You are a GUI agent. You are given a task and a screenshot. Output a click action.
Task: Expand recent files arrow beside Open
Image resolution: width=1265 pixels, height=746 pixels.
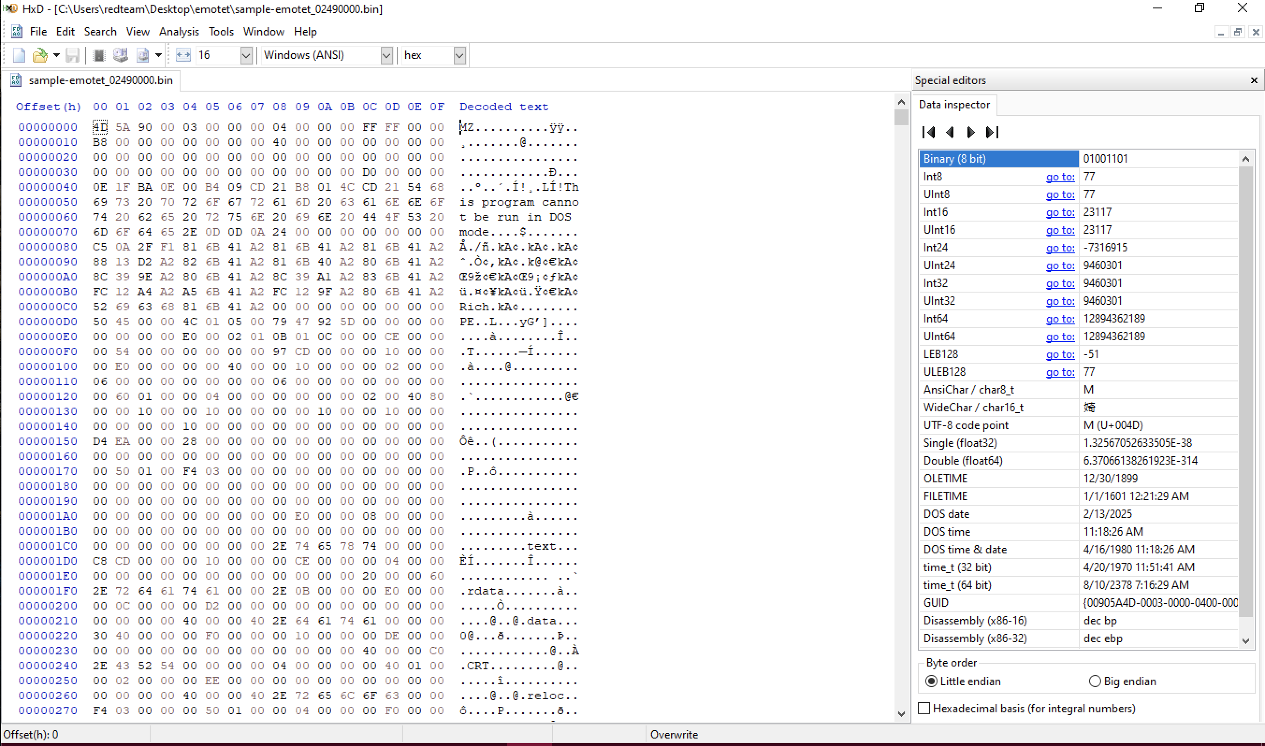point(56,55)
